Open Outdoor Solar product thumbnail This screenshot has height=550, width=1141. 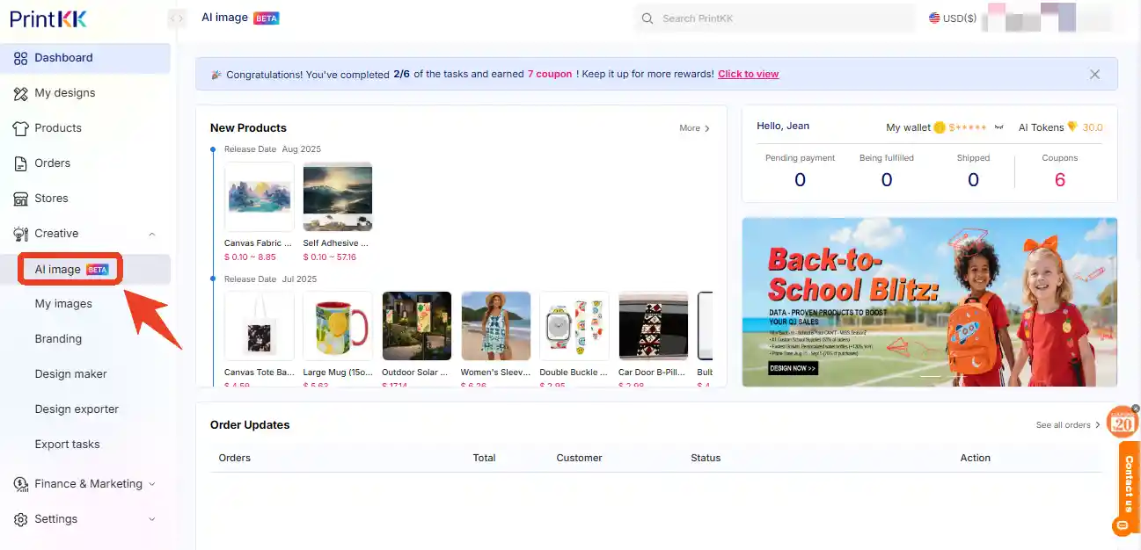coord(417,326)
